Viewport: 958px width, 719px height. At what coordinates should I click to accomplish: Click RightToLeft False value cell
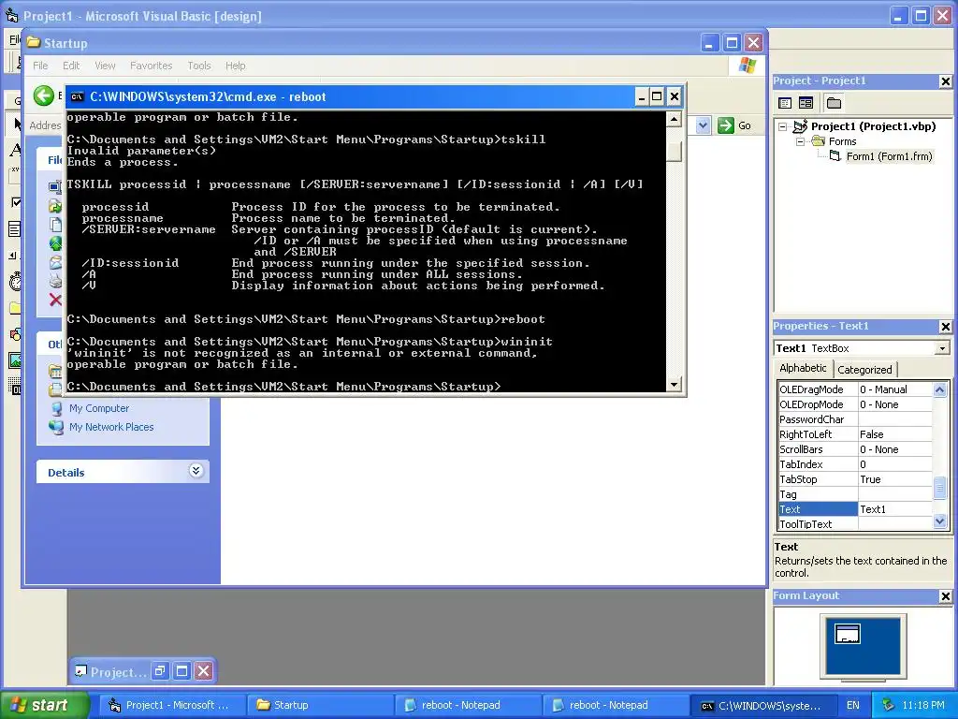click(895, 434)
